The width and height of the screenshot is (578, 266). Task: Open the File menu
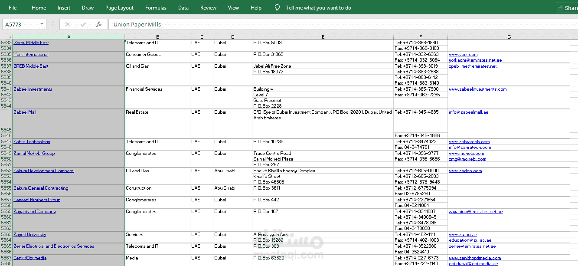13,8
